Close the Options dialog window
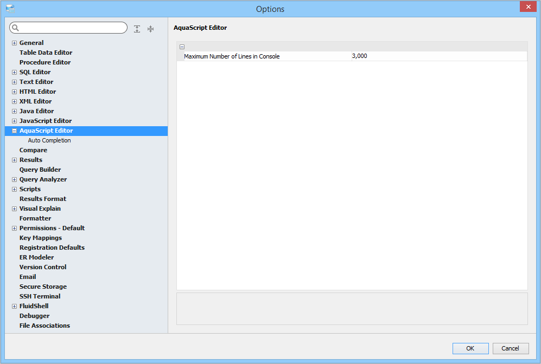 click(528, 6)
